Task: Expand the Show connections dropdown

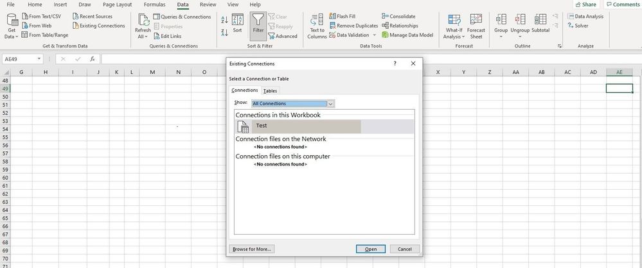Action: click(331, 104)
